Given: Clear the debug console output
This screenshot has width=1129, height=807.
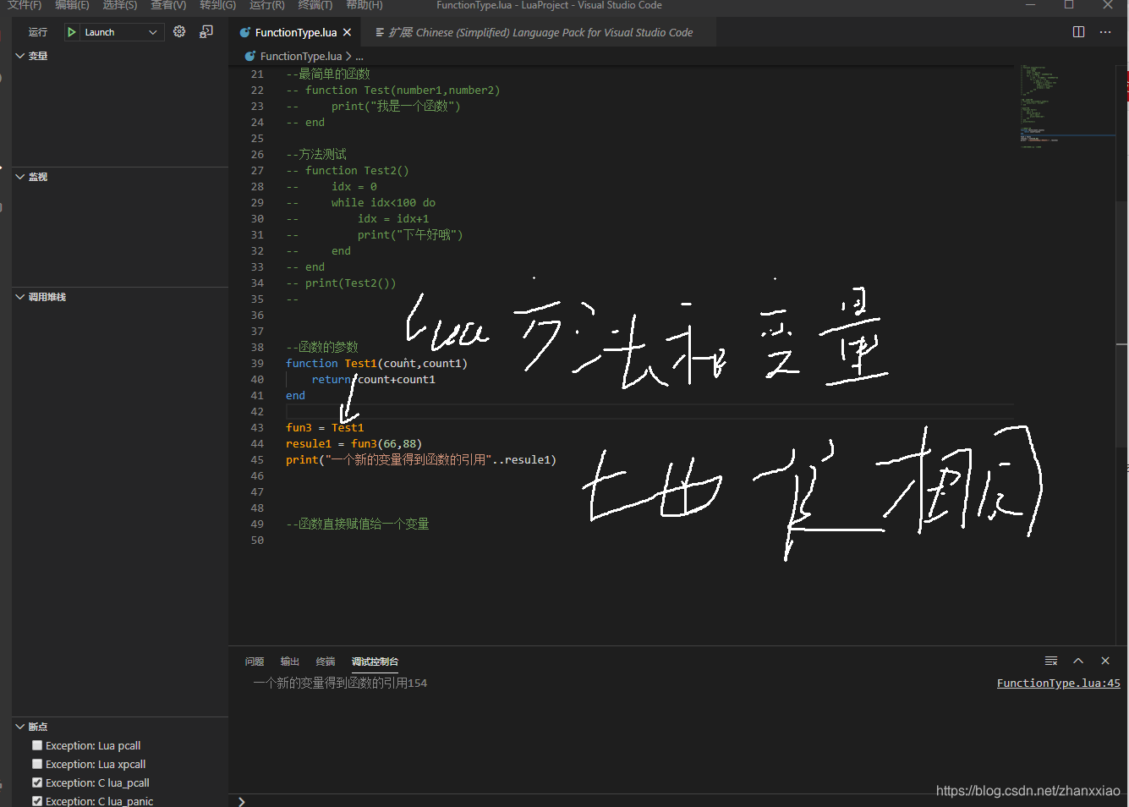Looking at the screenshot, I should 1051,661.
